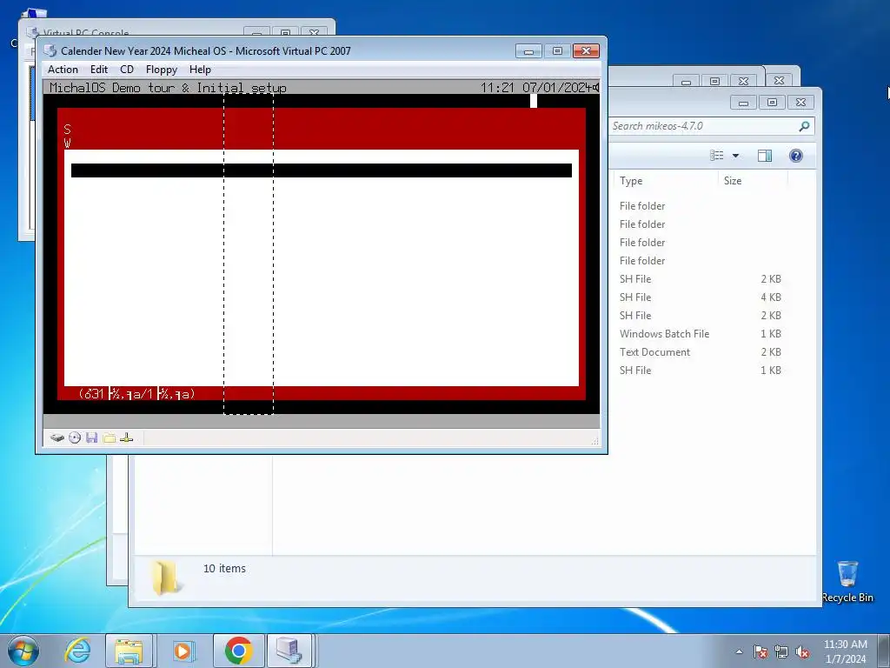The image size is (890, 668).
Task: Open Google Chrome from the taskbar
Action: point(238,651)
